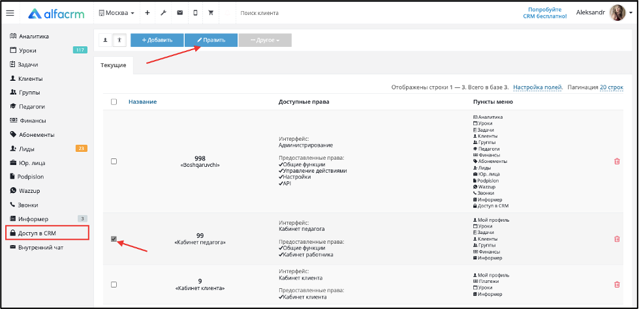639x309 pixels.
Task: Click the alfacrm logo
Action: (56, 14)
